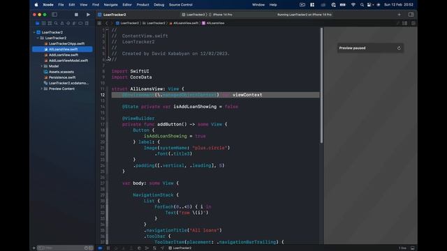Toggle breakpoints activation in debug bar

coord(100,248)
